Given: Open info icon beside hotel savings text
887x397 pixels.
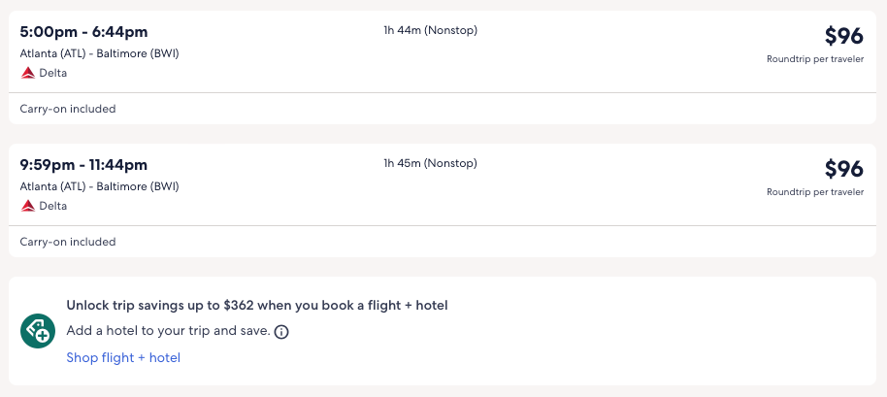Looking at the screenshot, I should point(281,332).
